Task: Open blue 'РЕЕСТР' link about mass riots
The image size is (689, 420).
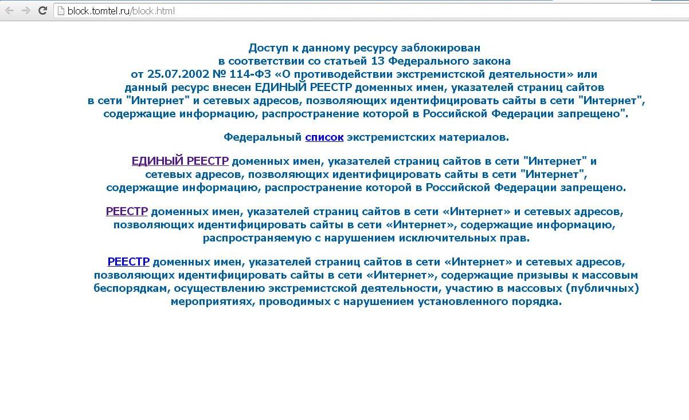Action: [x=128, y=262]
